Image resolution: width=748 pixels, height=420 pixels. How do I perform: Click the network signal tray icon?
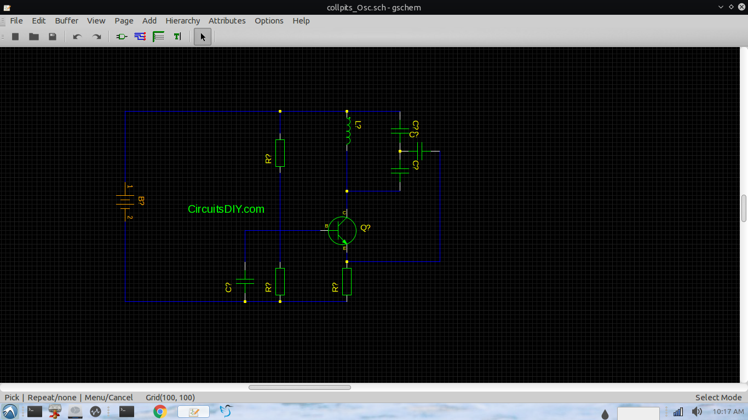[x=678, y=412]
